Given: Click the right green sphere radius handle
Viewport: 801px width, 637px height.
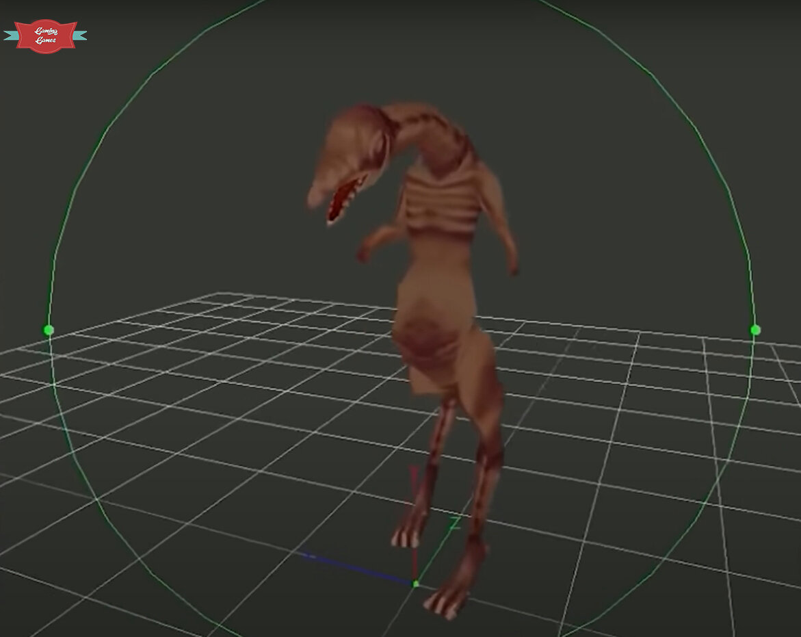Looking at the screenshot, I should coord(755,330).
